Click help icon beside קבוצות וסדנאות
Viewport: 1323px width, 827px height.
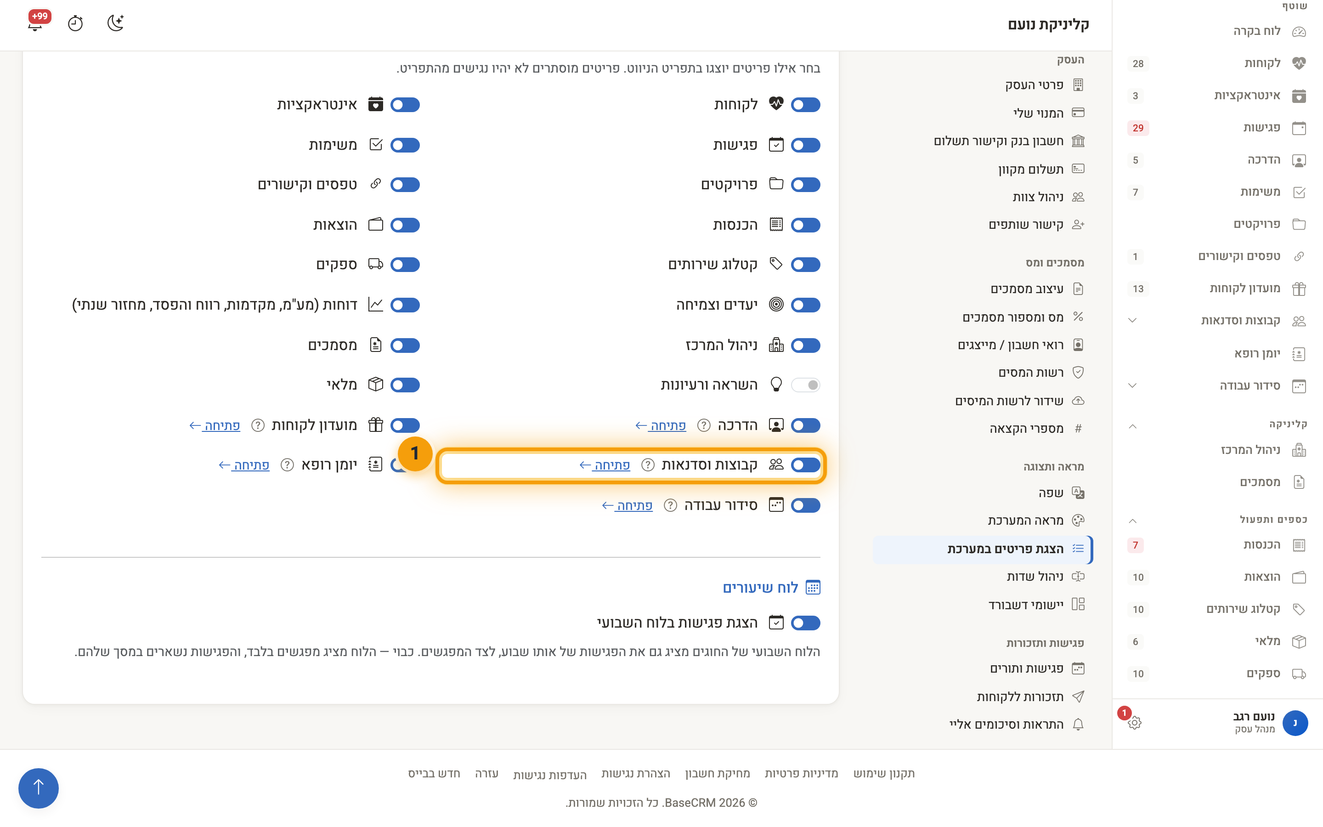click(x=648, y=465)
